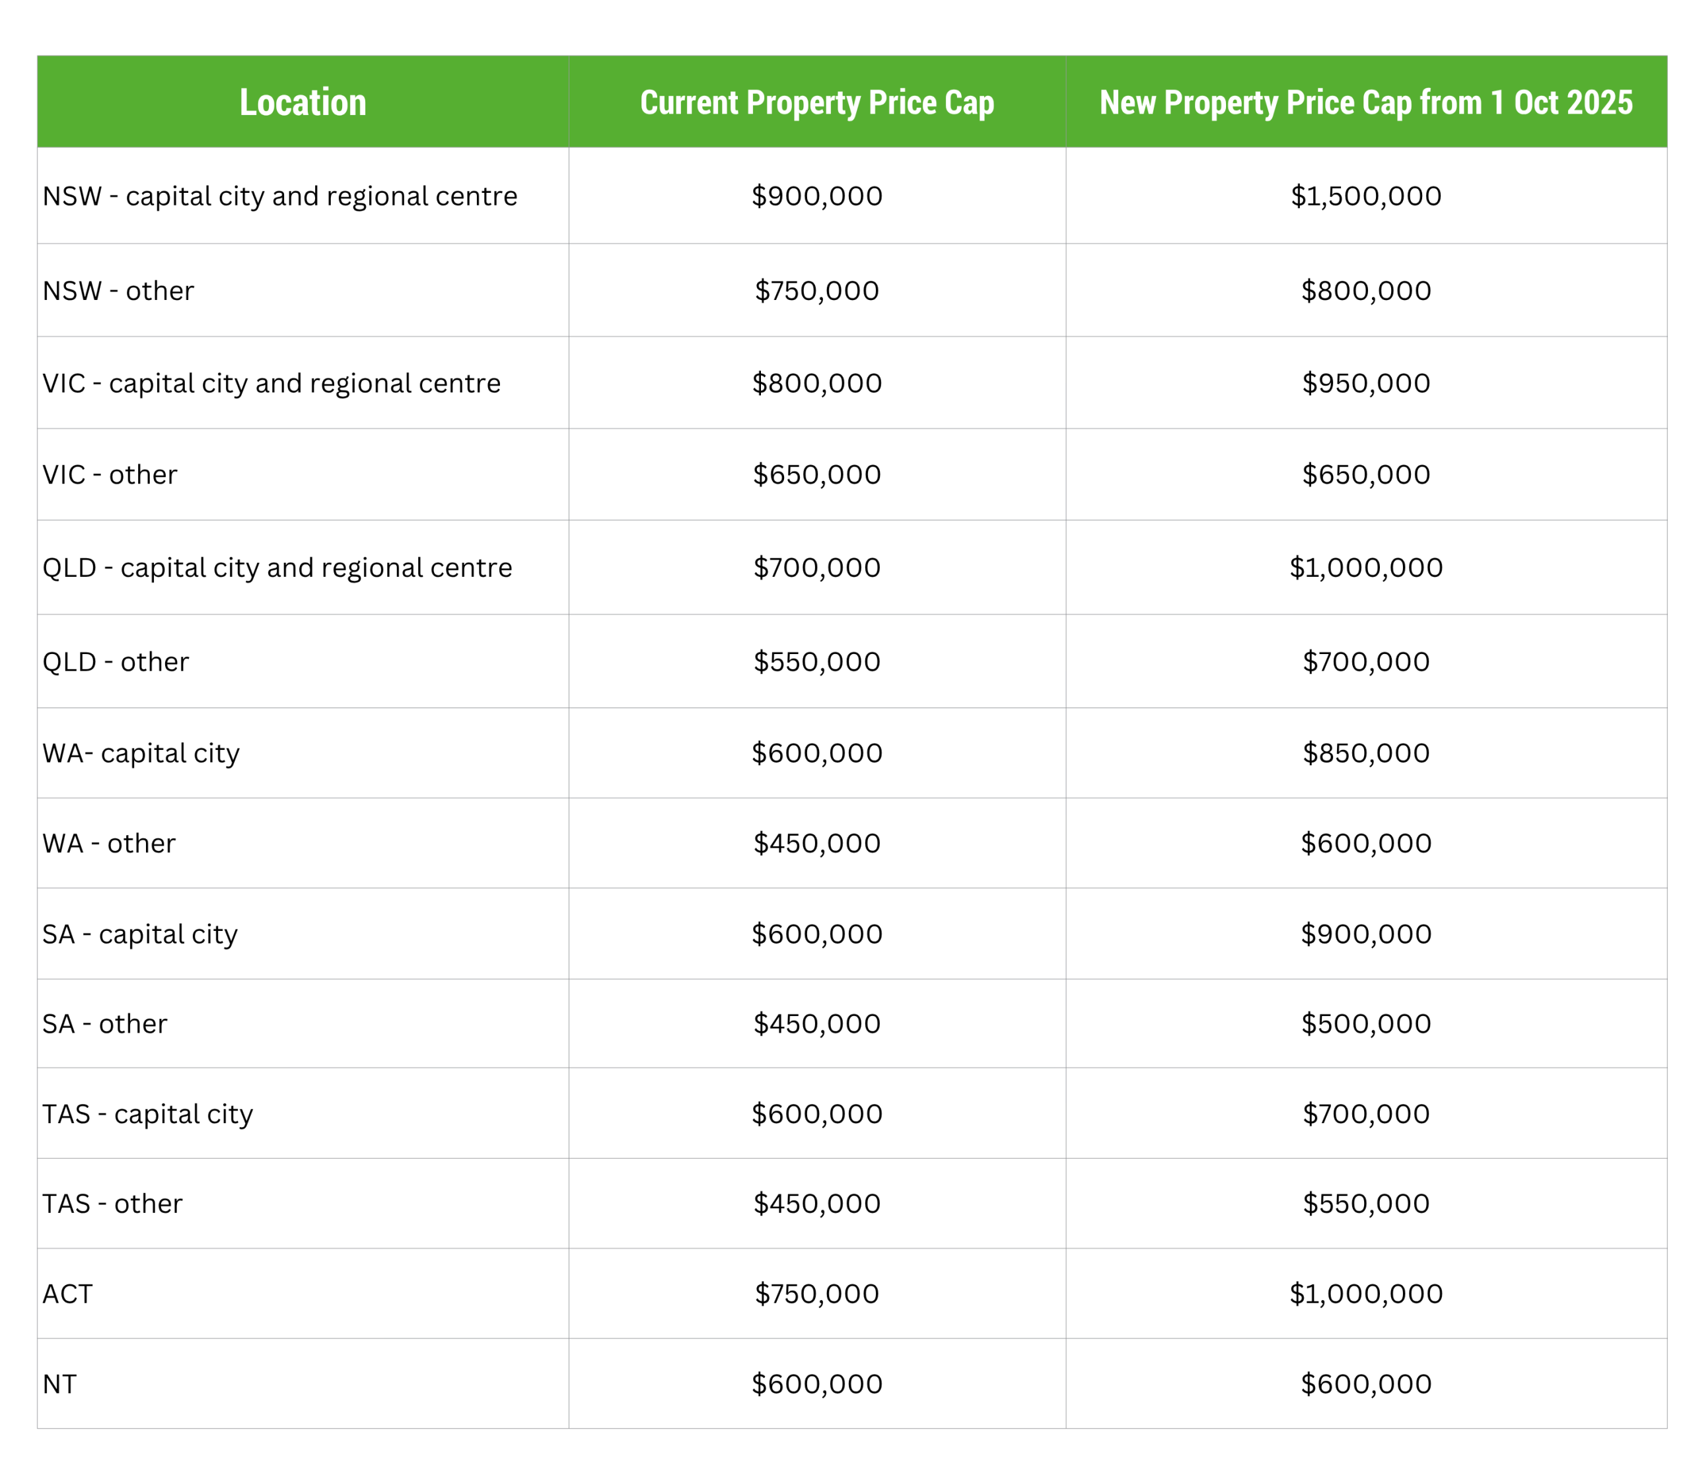Image resolution: width=1691 pixels, height=1466 pixels.
Task: Click QLD capital city and regional centre cell
Action: pos(277,568)
